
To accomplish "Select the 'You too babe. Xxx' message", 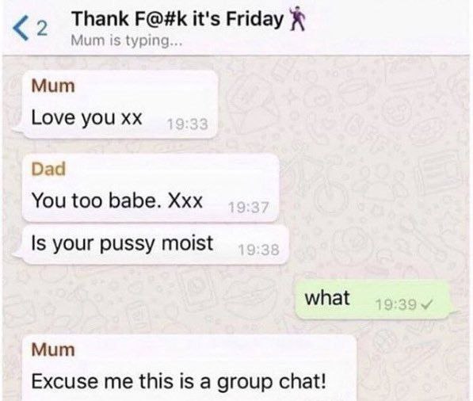I will 151,188.
